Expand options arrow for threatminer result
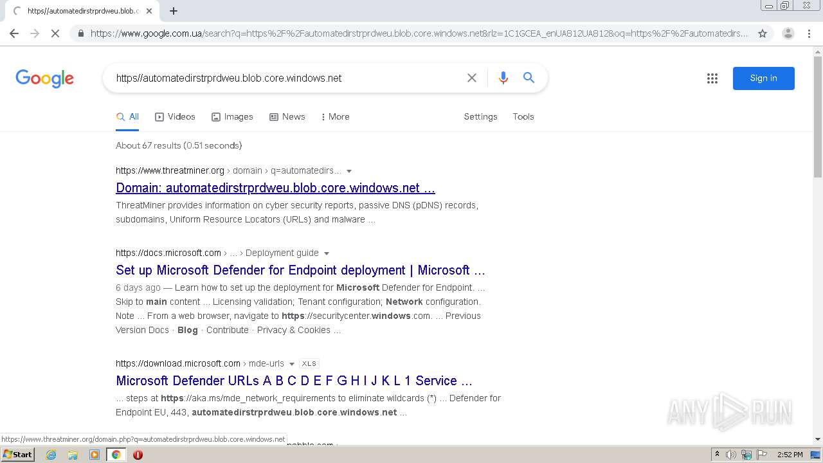This screenshot has width=823, height=463. pyautogui.click(x=349, y=171)
